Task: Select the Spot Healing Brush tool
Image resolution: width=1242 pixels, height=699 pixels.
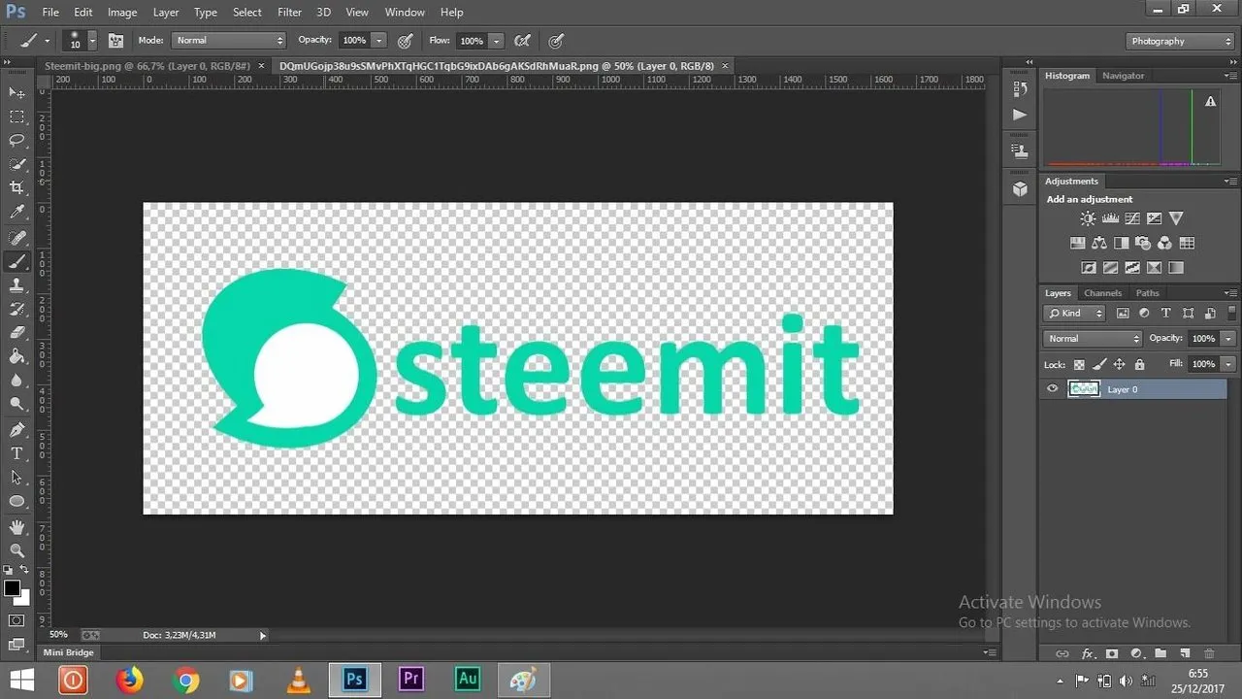Action: click(x=16, y=238)
